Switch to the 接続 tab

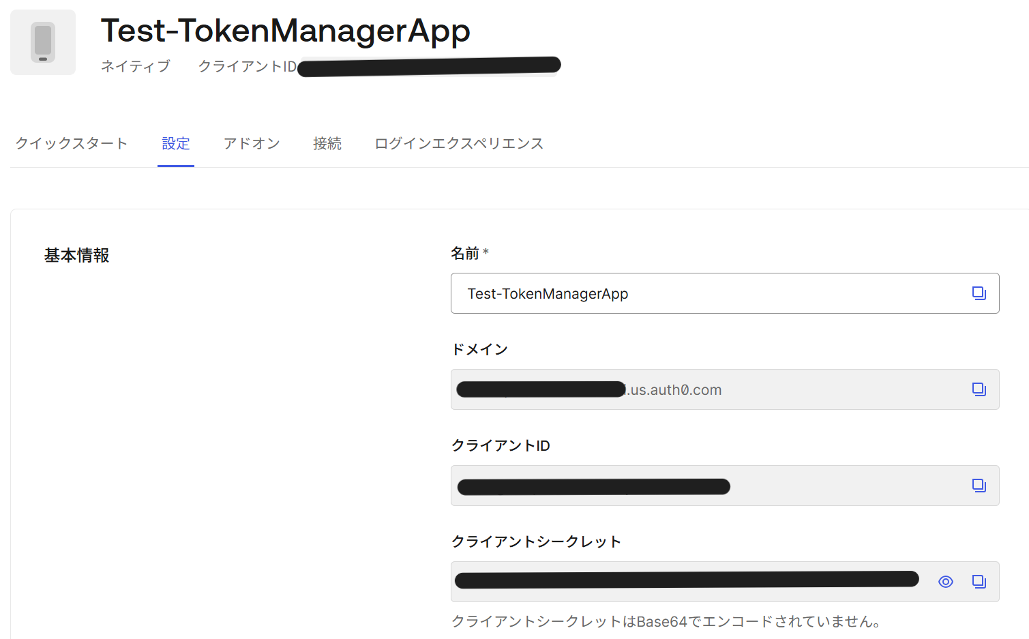point(327,143)
